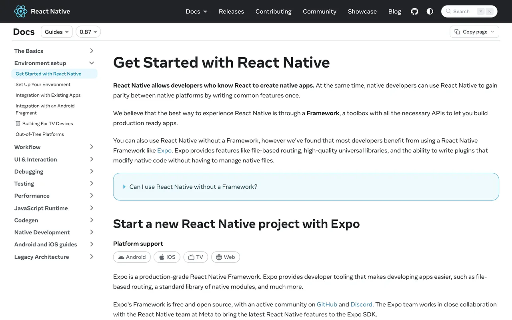Image resolution: width=512 pixels, height=320 pixels.
Task: Select the iOS platform badge
Action: [x=167, y=257]
